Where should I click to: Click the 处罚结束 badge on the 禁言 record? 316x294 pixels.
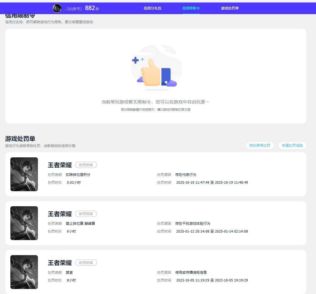(86, 263)
